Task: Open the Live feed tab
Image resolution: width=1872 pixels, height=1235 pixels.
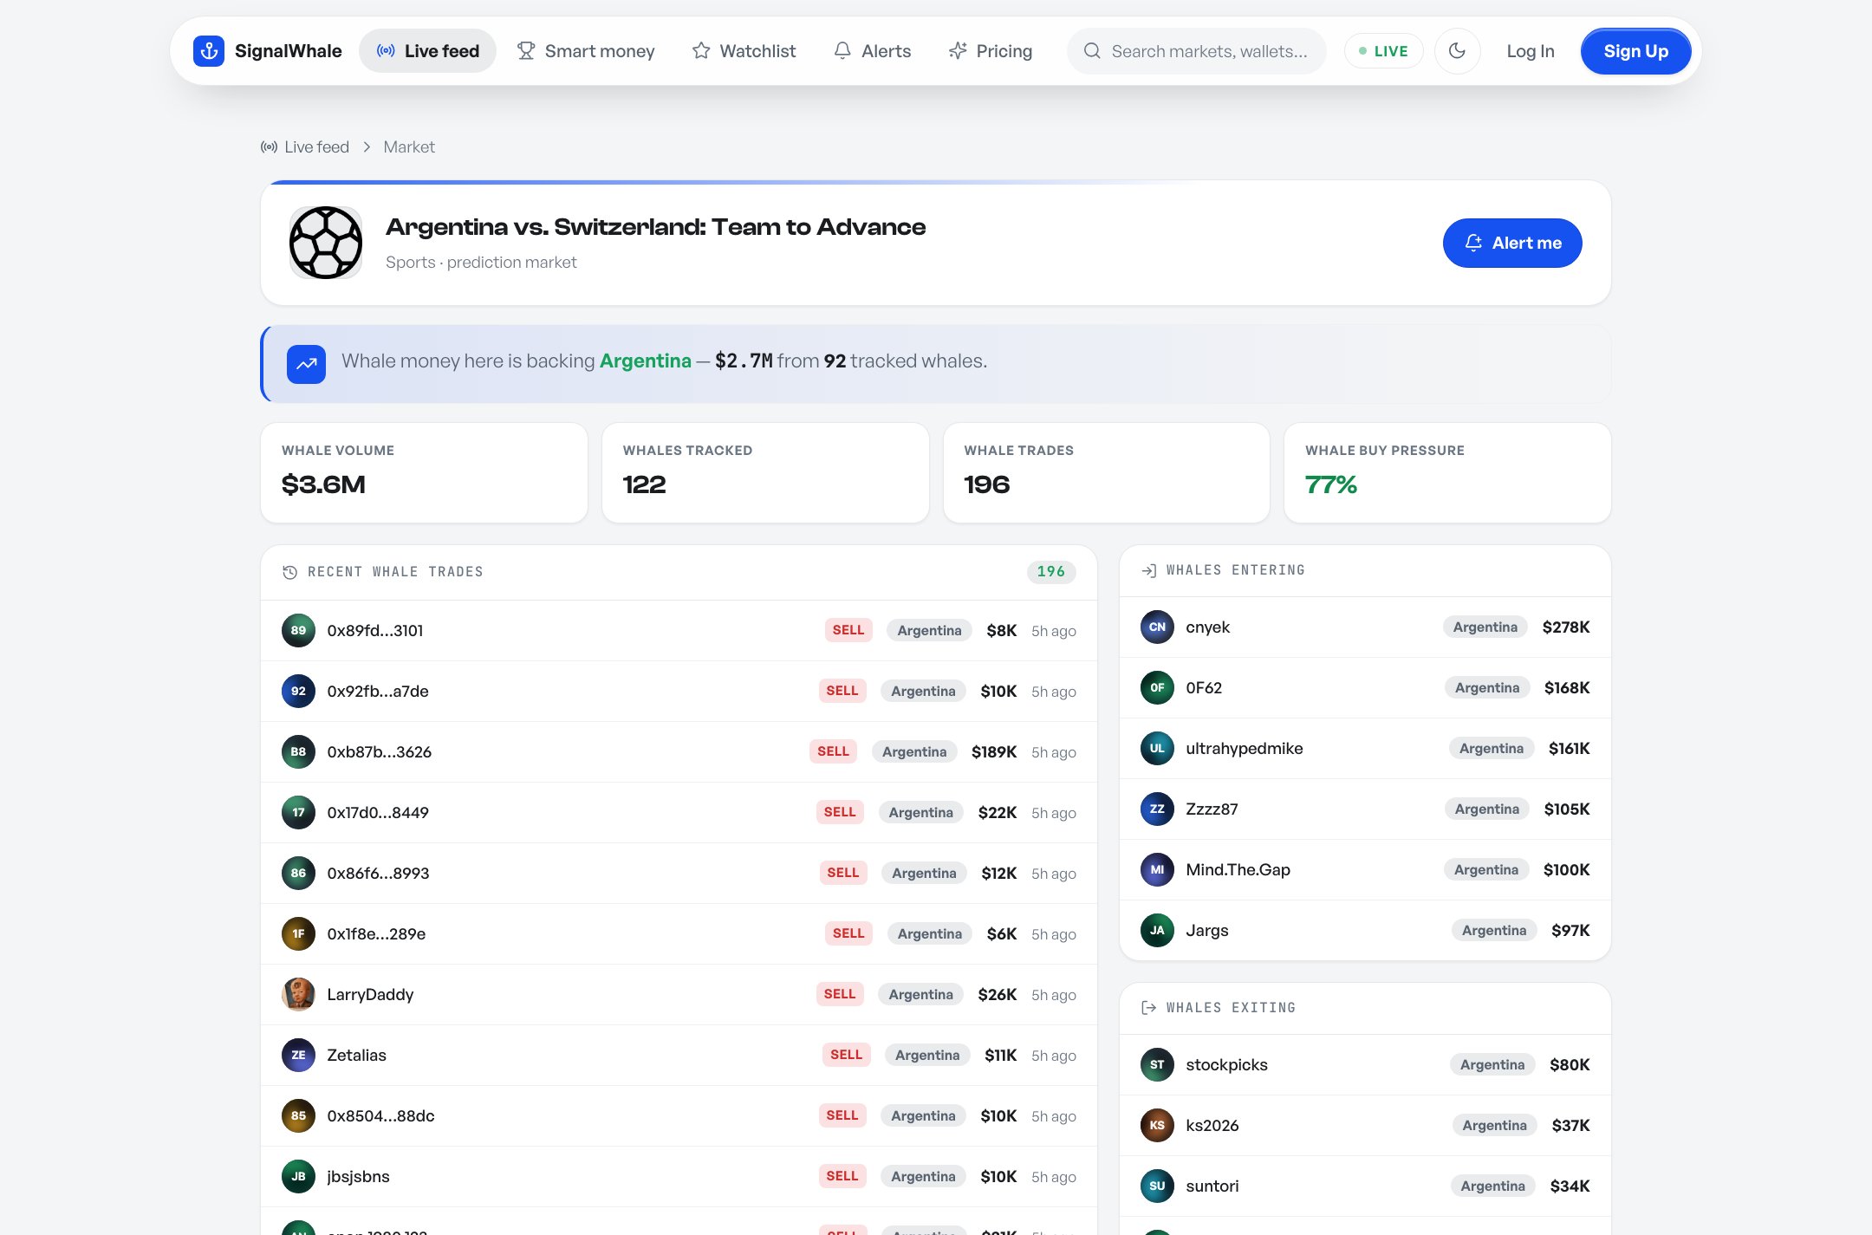Action: point(428,51)
